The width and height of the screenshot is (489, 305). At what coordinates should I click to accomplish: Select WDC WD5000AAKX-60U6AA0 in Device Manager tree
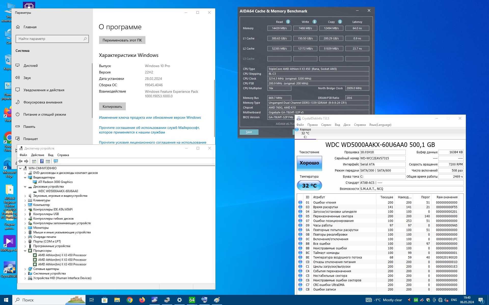(58, 191)
